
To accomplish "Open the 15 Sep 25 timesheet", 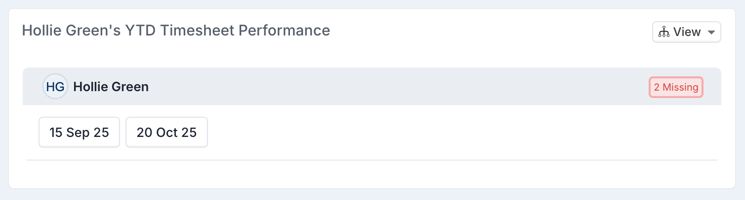I will click(x=79, y=133).
